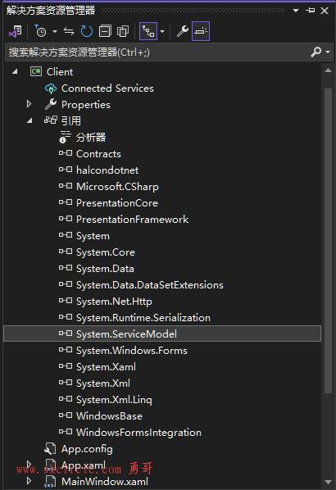The height and width of the screenshot is (490, 336).
Task: Select System.Windows.Forms reference
Action: click(132, 351)
